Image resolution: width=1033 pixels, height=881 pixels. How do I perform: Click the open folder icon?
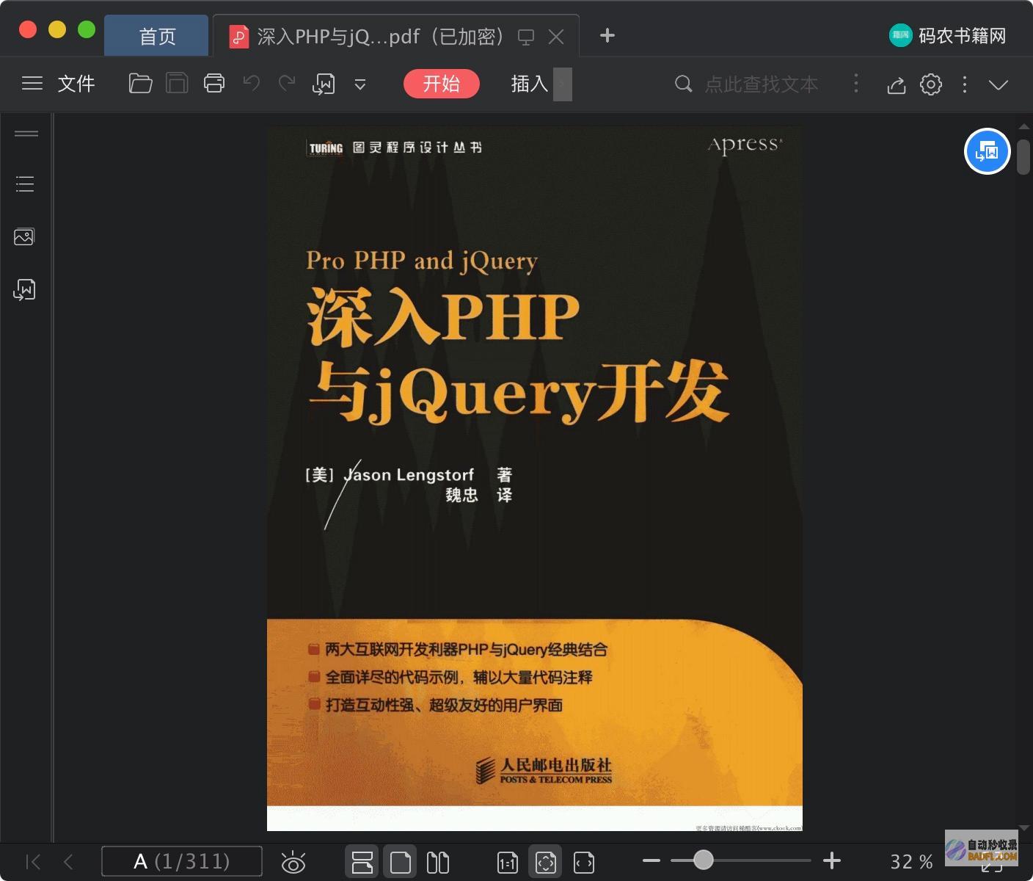(140, 84)
